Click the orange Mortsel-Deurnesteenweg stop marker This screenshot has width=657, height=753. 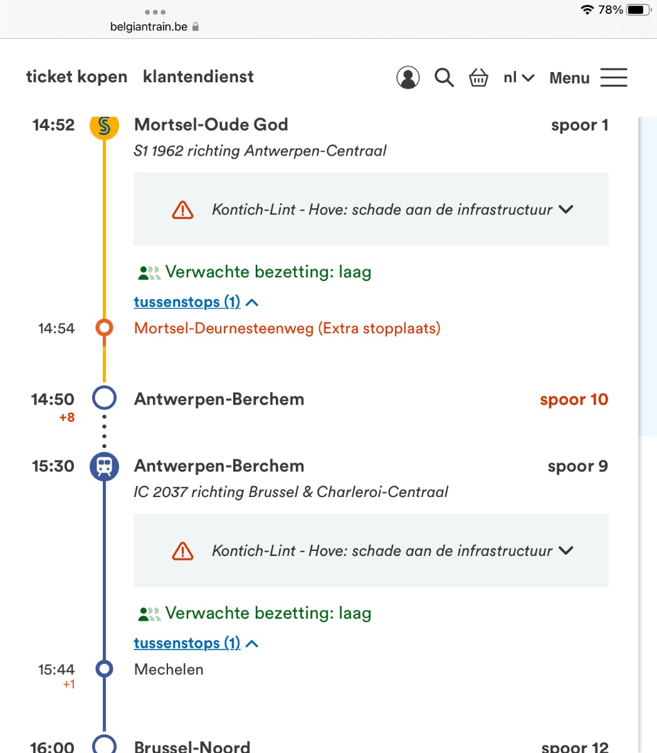click(x=104, y=328)
